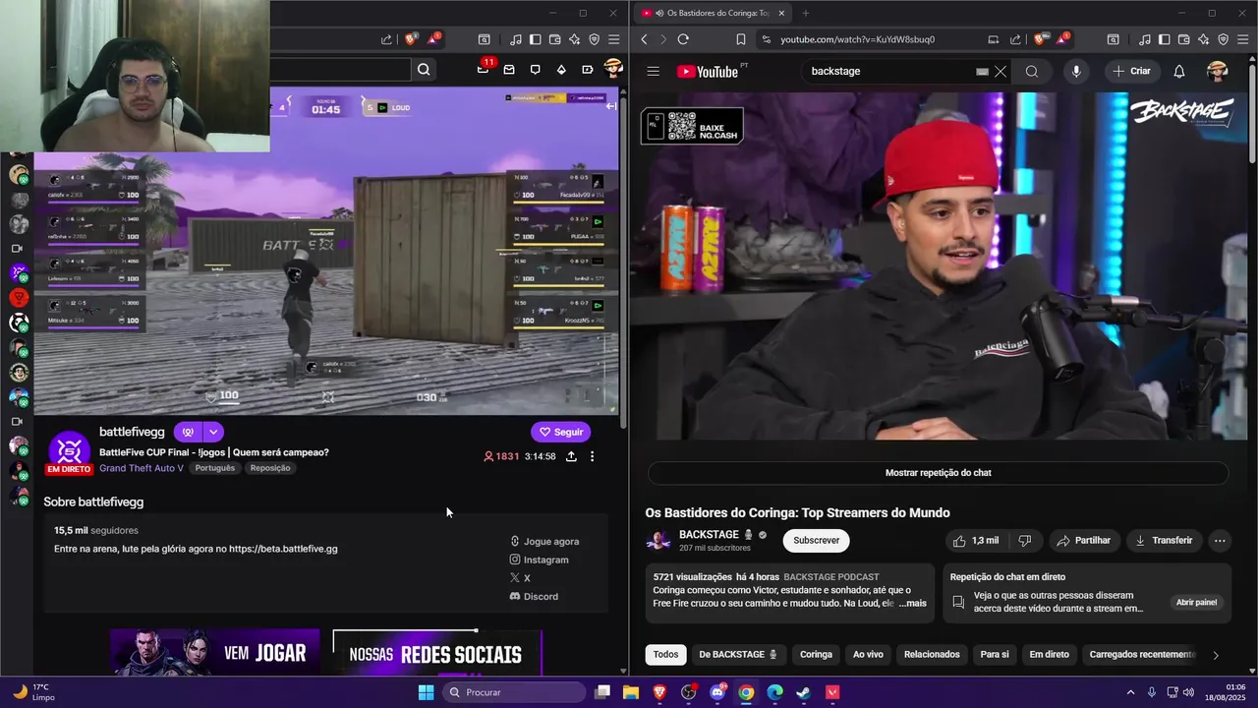Image resolution: width=1258 pixels, height=708 pixels.
Task: Toggle Brave sidebar in Twitch window
Action: (x=535, y=39)
